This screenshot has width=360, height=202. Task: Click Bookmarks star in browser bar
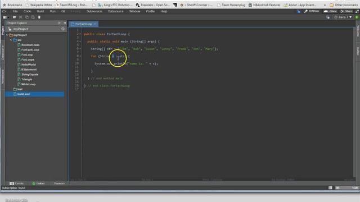(x=12, y=5)
